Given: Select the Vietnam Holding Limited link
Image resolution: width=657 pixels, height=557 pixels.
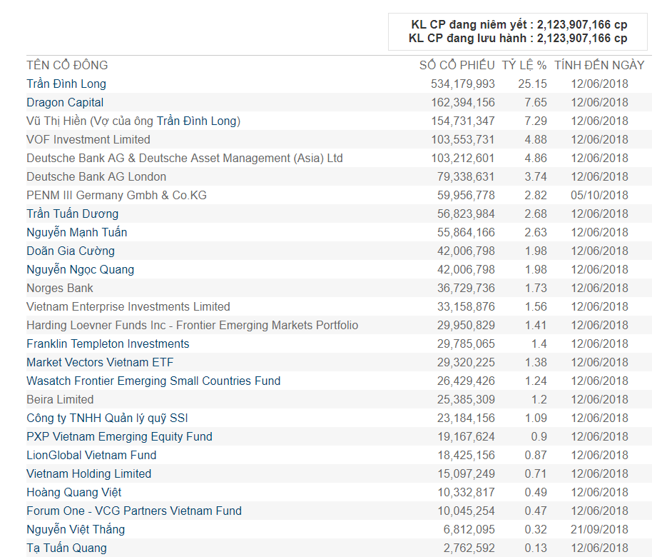Looking at the screenshot, I should coord(88,473).
